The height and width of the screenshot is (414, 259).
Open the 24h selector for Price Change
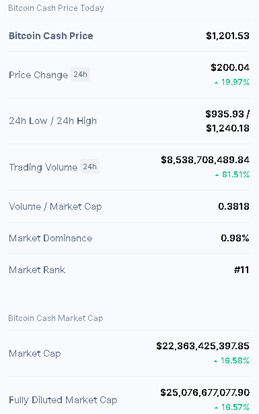pos(80,74)
